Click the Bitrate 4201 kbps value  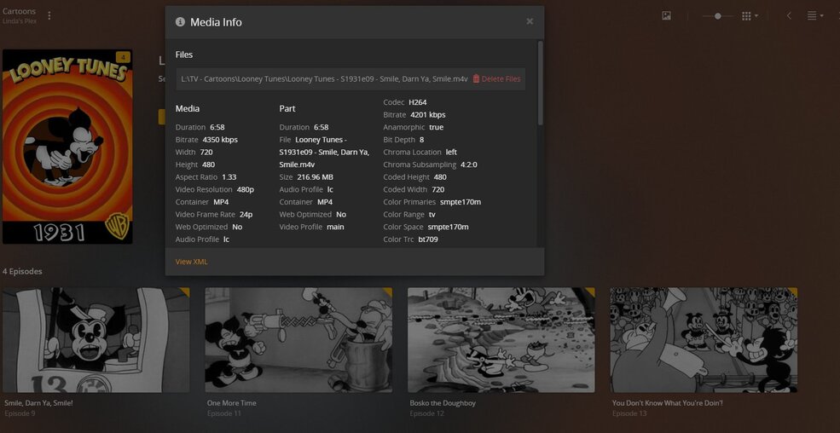pos(427,115)
